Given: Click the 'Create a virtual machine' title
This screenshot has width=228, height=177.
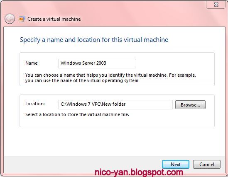Looking at the screenshot, I should click(x=54, y=19).
